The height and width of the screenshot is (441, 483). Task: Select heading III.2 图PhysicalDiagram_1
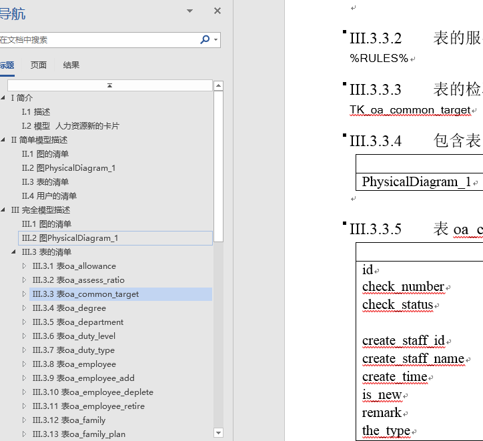tap(115, 238)
